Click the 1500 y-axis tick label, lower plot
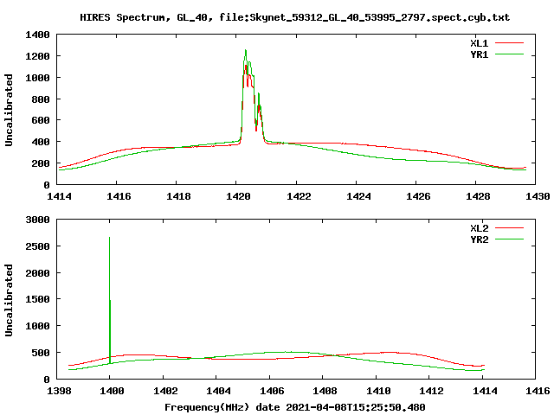This screenshot has width=554, height=415. point(37,300)
